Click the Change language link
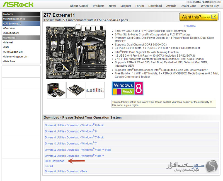Screen dimensions: 223x181 tap(216, 2)
